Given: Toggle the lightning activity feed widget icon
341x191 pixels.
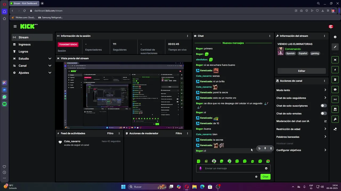Looking at the screenshot, I should coord(335,70).
